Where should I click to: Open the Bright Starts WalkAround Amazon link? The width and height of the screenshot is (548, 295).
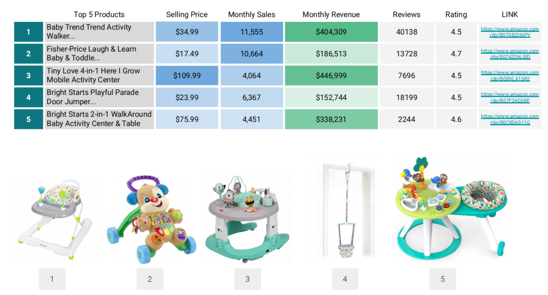click(x=509, y=119)
